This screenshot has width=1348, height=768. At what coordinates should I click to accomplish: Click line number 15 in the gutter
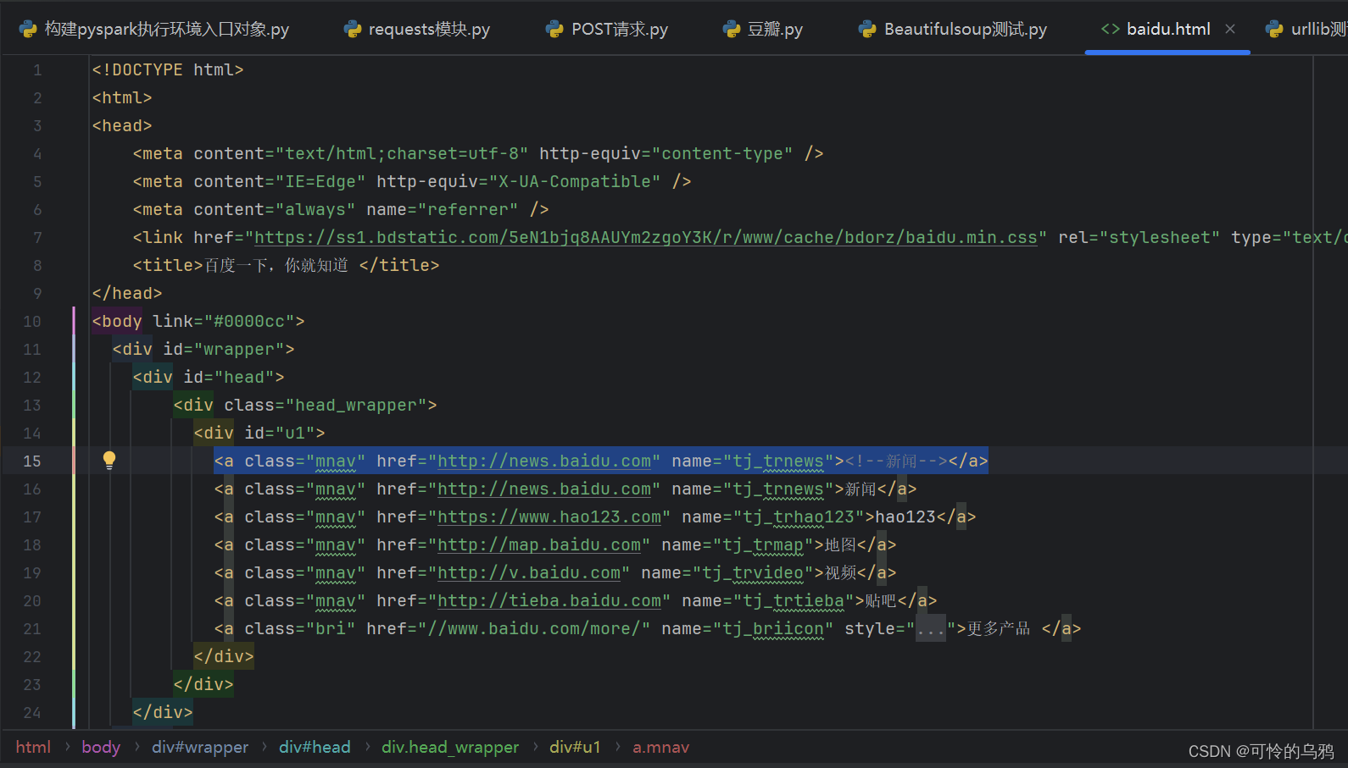click(32, 461)
